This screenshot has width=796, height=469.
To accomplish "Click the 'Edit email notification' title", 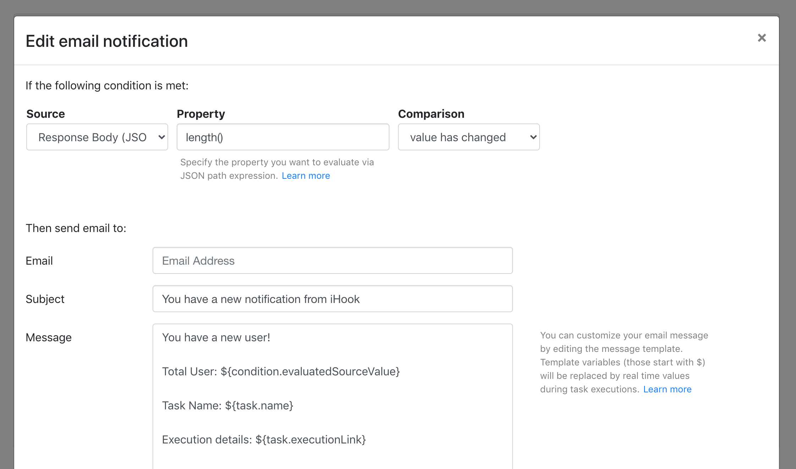I will click(x=107, y=41).
